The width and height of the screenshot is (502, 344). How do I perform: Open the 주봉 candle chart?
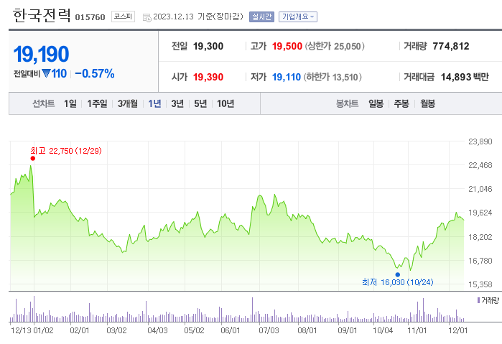coord(401,103)
